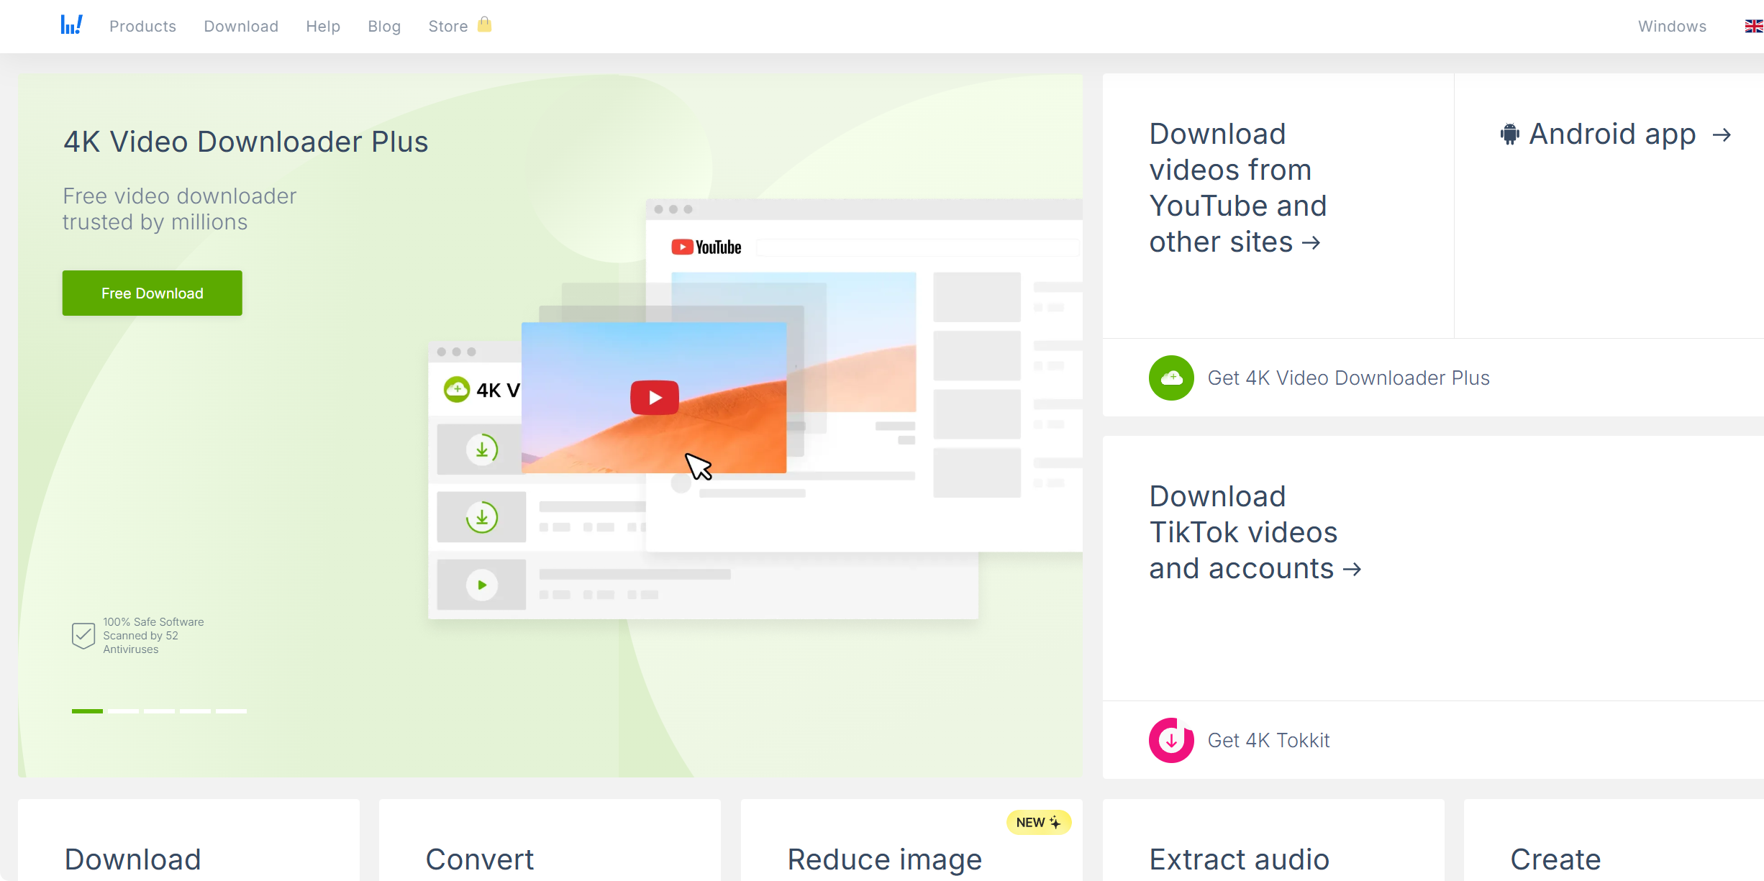Click the green cloud Video Downloader Plus icon

[1171, 378]
